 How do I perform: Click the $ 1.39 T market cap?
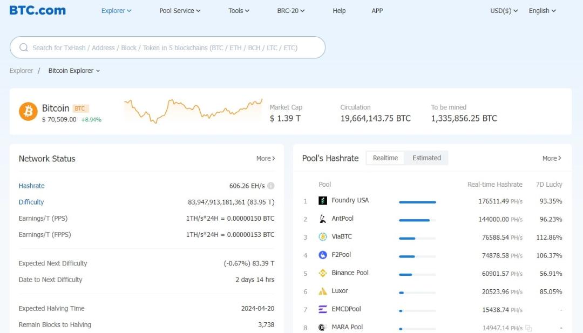click(x=285, y=119)
